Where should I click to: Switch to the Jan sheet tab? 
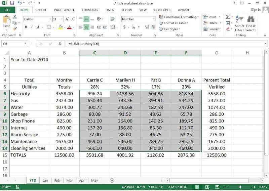coord(45,180)
